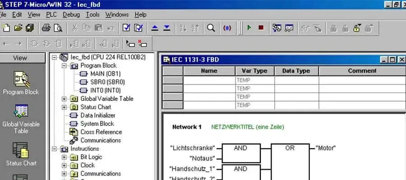
Task: Select the "Notaus" input operand
Action: [202, 158]
